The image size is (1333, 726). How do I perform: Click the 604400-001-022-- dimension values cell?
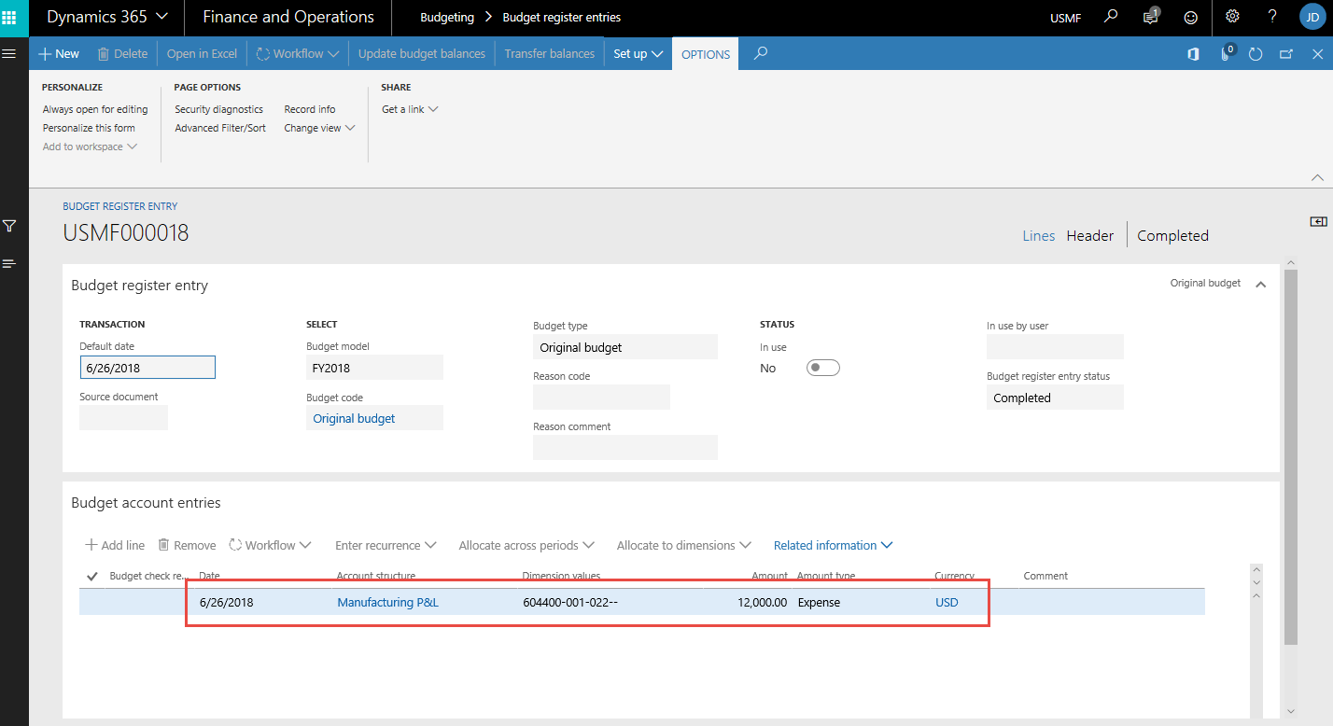click(x=570, y=602)
